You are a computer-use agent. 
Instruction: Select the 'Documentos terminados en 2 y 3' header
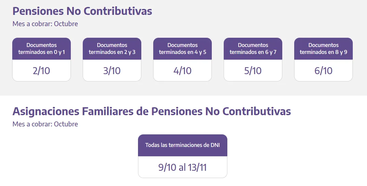[x=112, y=49]
